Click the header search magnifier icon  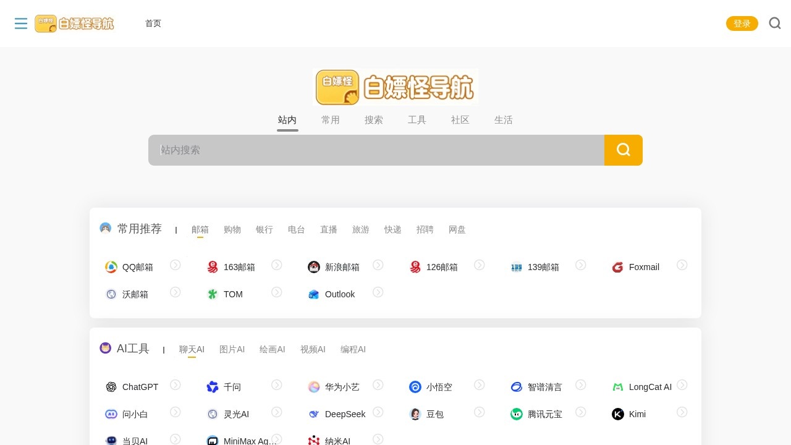coord(775,23)
